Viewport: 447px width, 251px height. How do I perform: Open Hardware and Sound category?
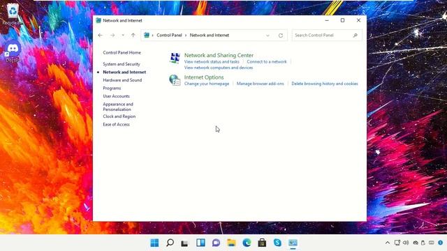pyautogui.click(x=122, y=80)
